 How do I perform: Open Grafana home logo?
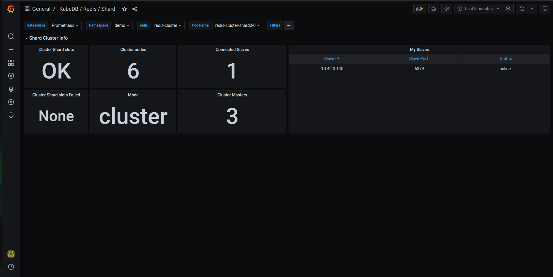pyautogui.click(x=11, y=9)
